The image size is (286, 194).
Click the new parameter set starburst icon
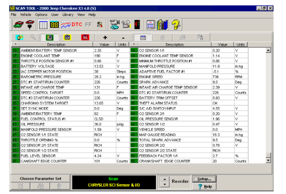coord(21,186)
